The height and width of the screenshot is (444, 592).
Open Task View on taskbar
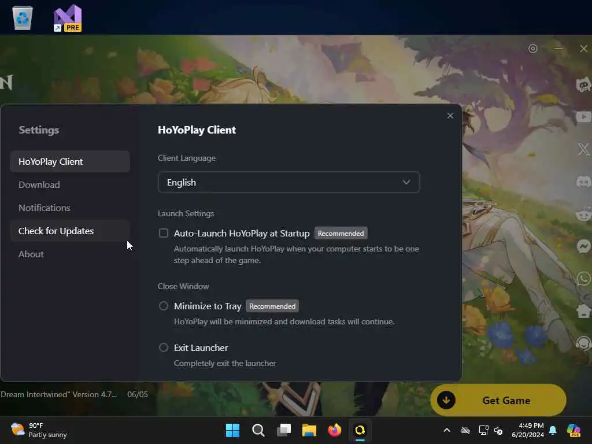[284, 430]
